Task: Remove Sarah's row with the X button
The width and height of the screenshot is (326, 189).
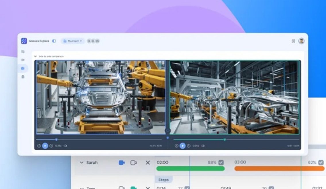Action: click(x=148, y=163)
